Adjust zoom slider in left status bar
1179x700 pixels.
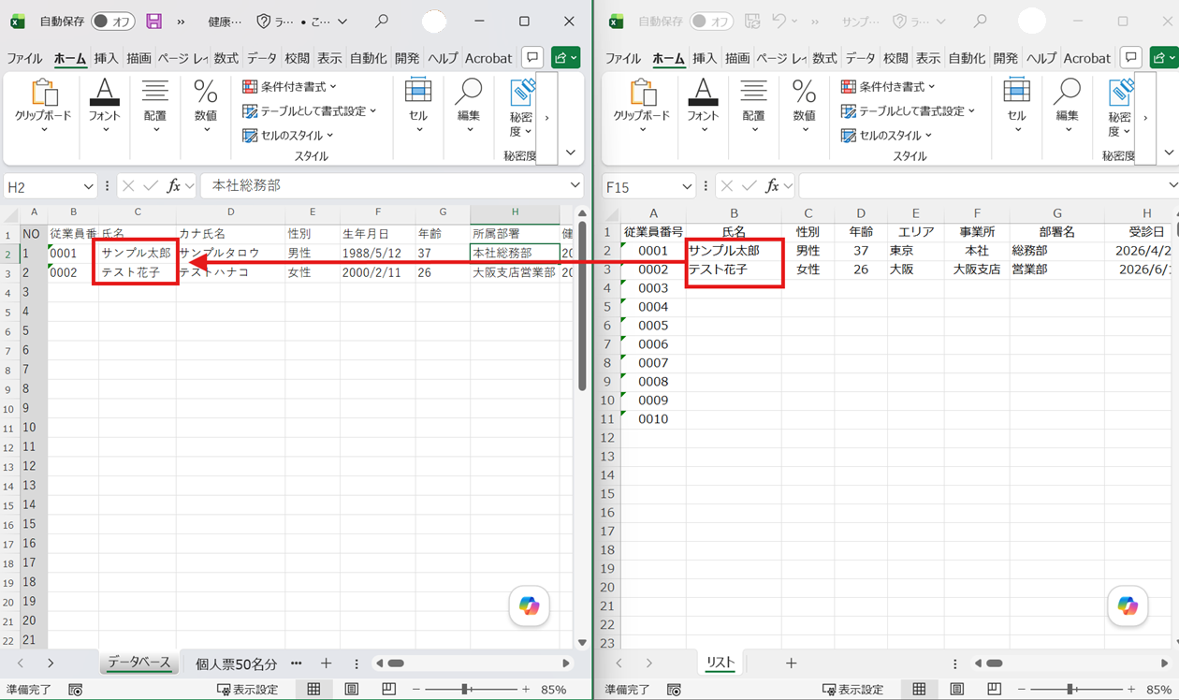pos(465,690)
